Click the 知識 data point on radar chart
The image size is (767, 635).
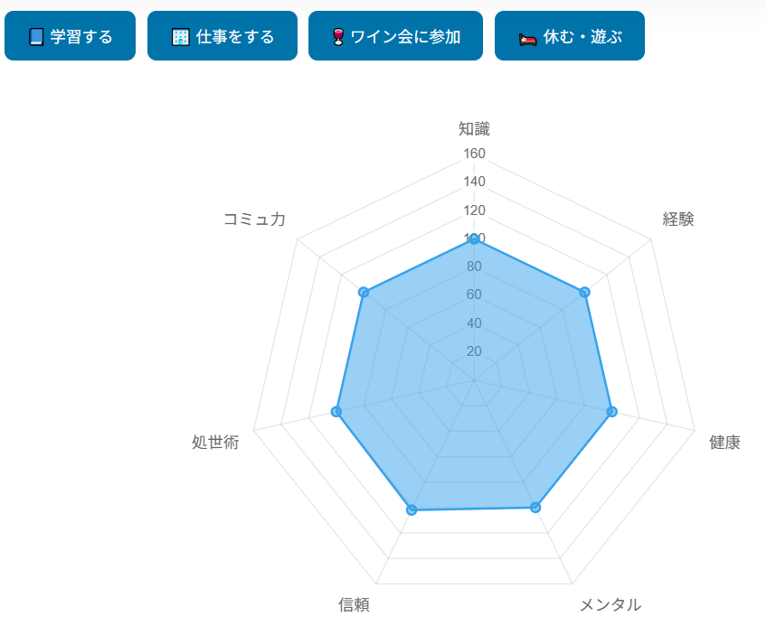point(474,239)
